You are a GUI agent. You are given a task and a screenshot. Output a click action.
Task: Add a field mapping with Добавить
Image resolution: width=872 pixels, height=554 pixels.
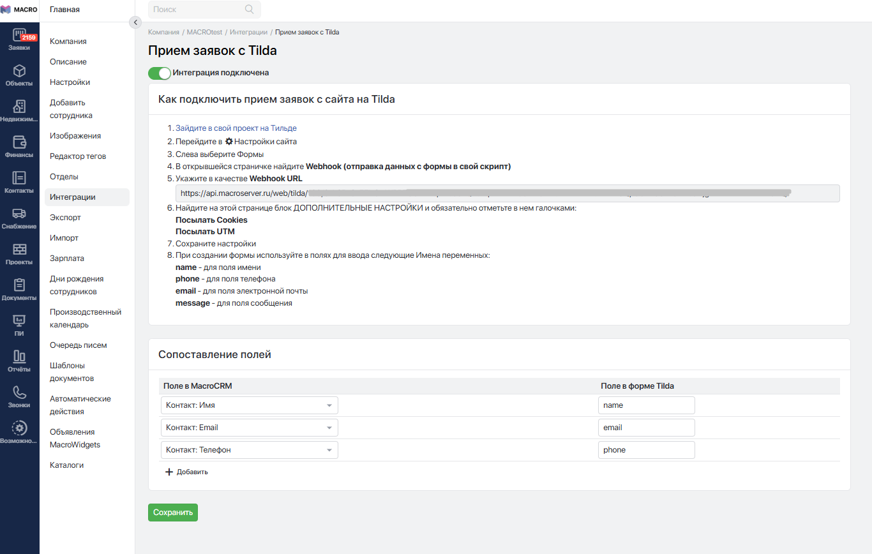(x=186, y=472)
